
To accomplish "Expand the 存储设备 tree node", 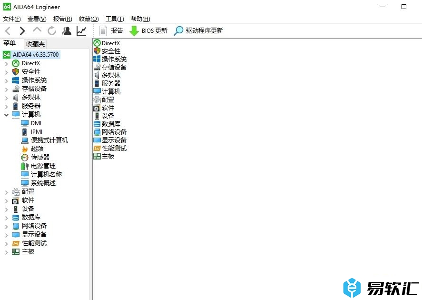I will [7, 90].
